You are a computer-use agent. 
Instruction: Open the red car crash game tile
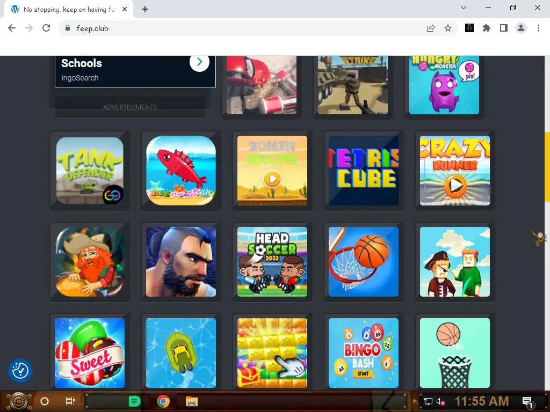pyautogui.click(x=262, y=85)
